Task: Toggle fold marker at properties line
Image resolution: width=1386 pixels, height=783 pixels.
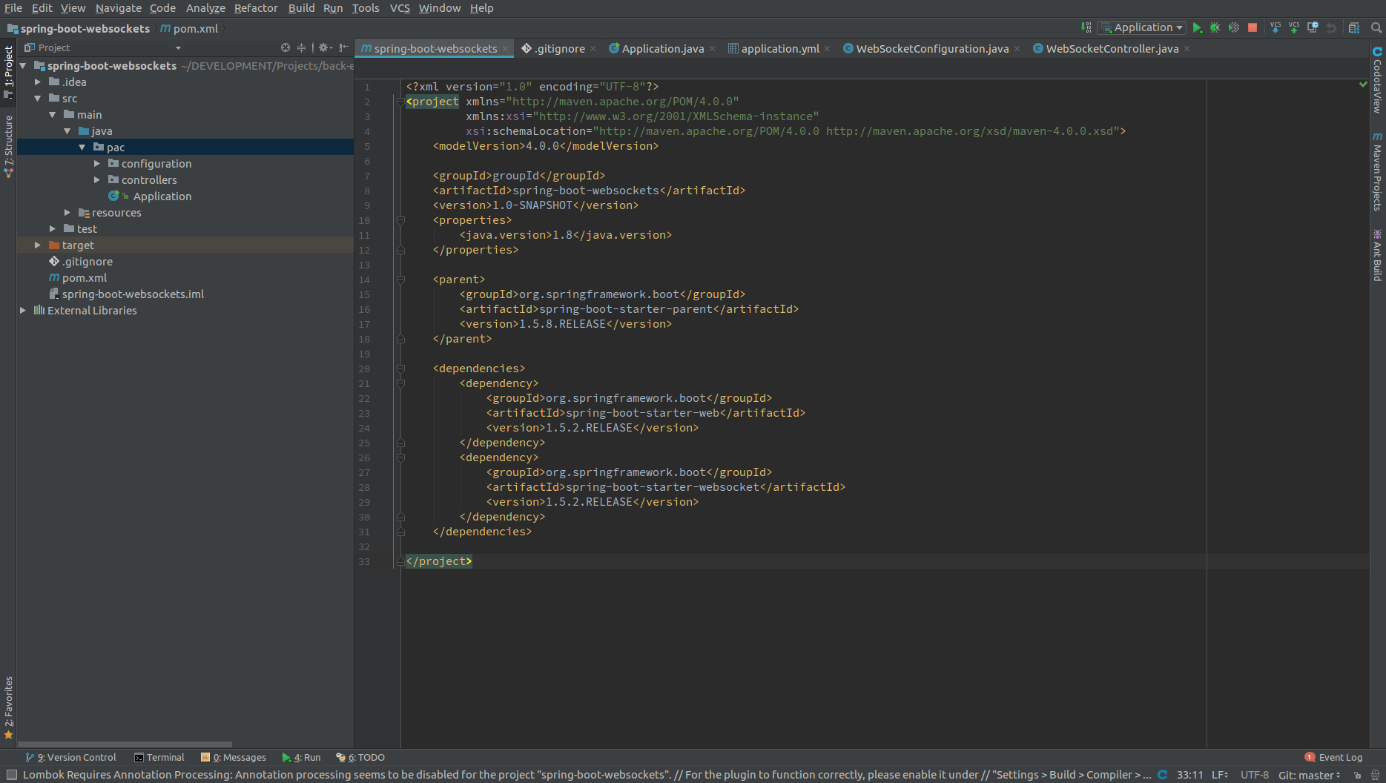Action: pos(400,220)
